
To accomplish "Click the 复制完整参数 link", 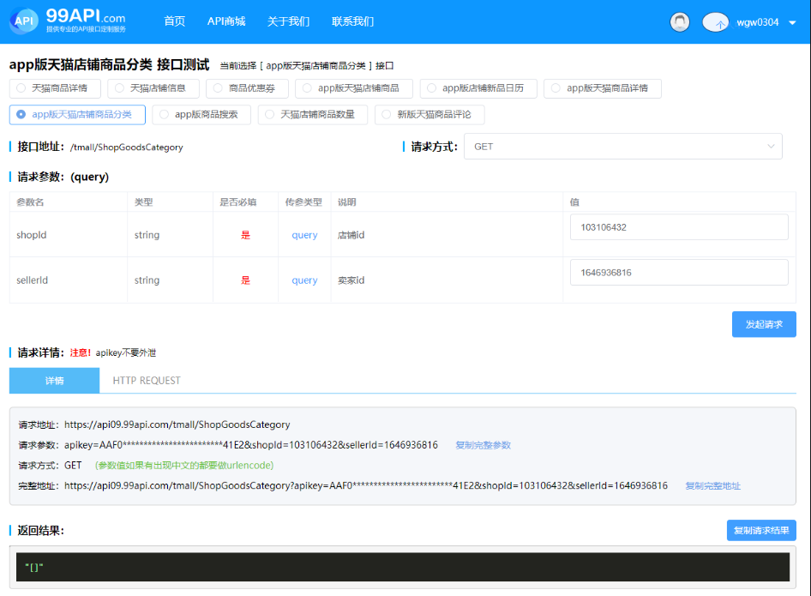I will coord(483,445).
